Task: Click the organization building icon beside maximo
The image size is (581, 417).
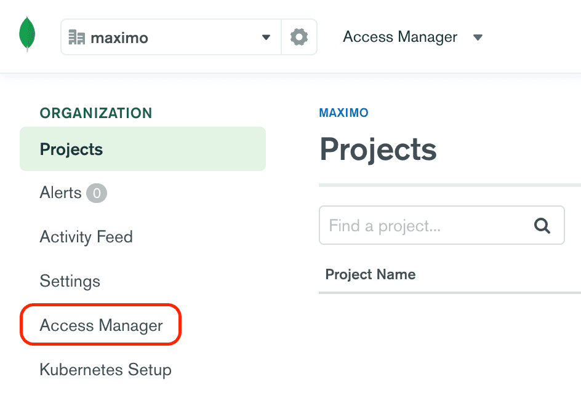Action: coord(77,37)
